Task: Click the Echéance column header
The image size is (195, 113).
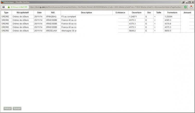Action: pos(120,12)
